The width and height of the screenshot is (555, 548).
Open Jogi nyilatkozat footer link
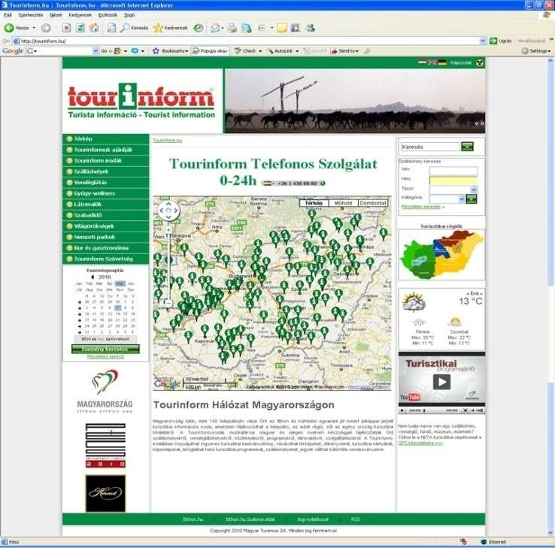313,519
